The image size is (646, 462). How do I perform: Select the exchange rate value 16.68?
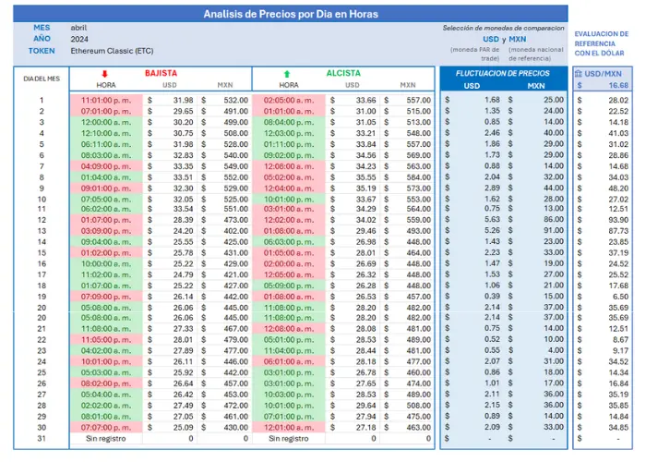tap(618, 85)
